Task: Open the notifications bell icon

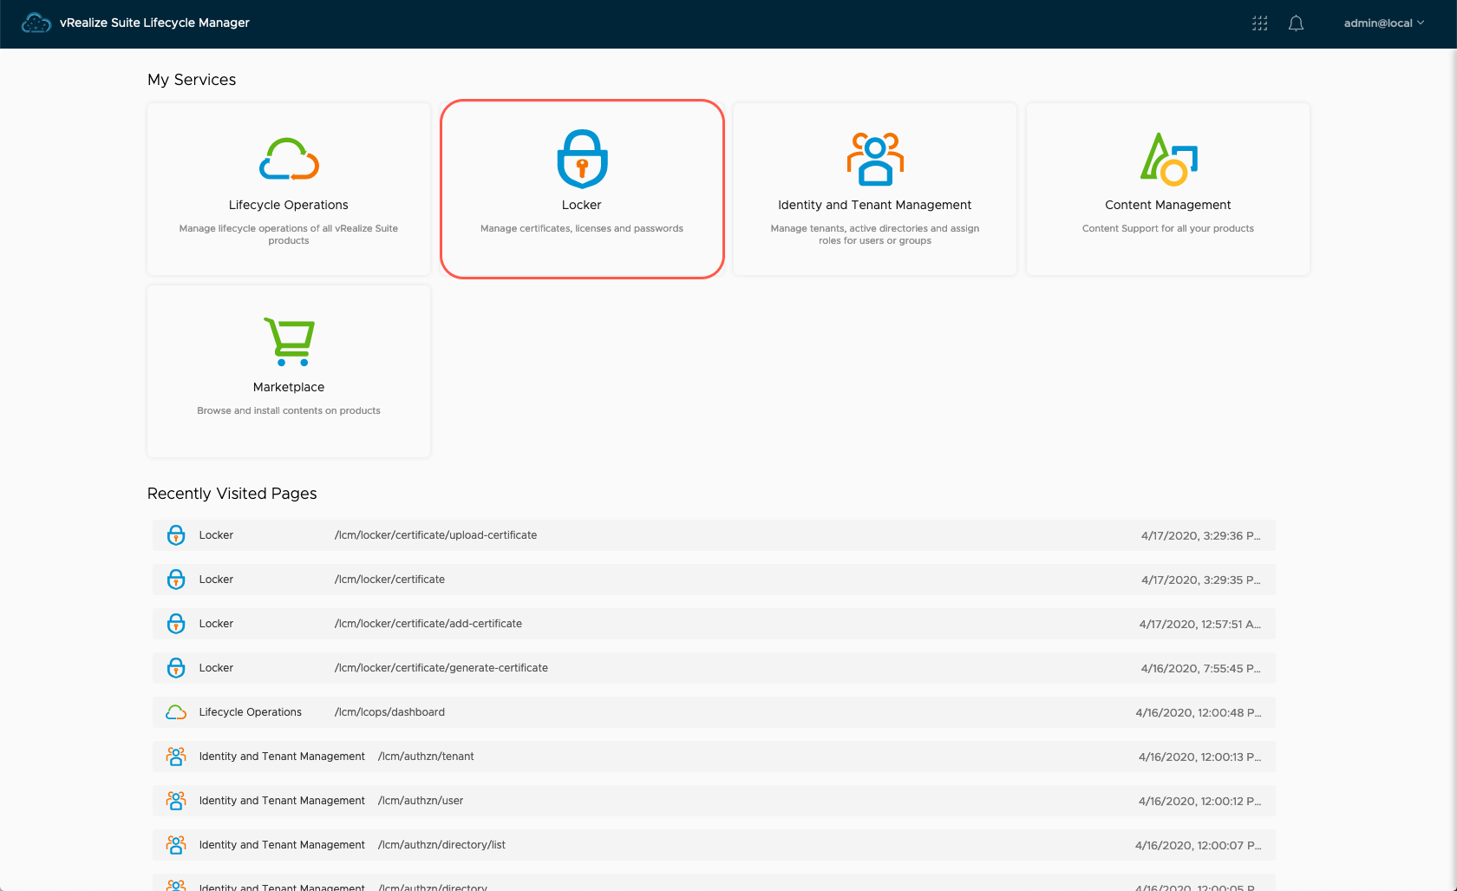Action: point(1296,23)
